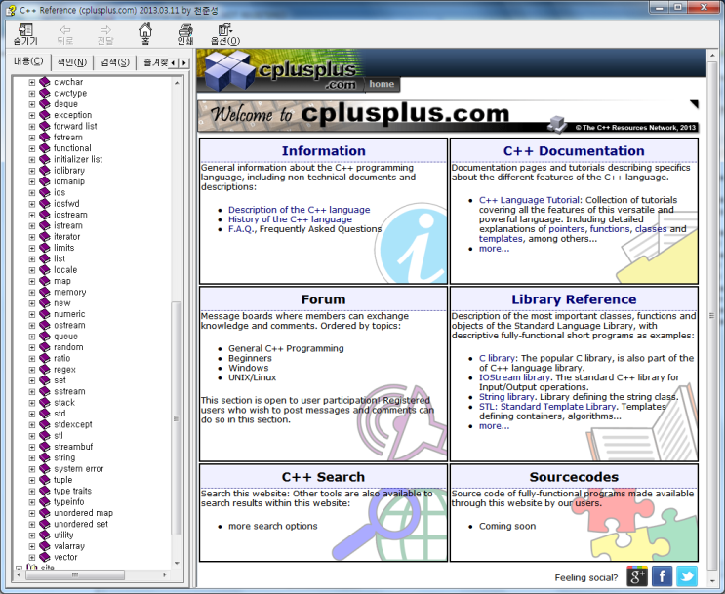Click the book icon beside stack
Viewport: 725px width, 594px height.
(44, 403)
